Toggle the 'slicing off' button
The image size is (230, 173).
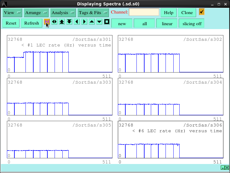(192, 23)
